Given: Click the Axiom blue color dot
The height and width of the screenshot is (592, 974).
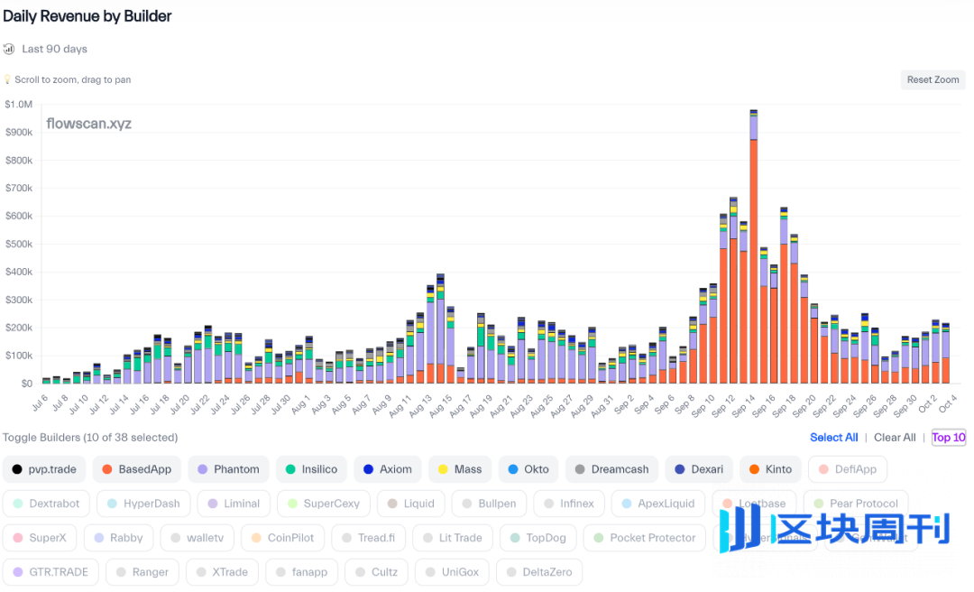Looking at the screenshot, I should (368, 469).
